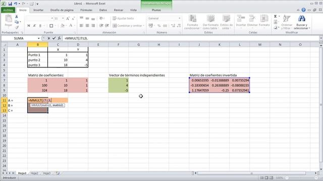Open Estilos de celda dropdown
Image resolution: width=323 pixels, height=181 pixels.
[227, 22]
